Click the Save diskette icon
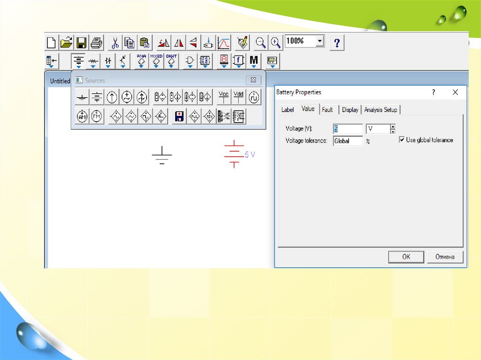This screenshot has width=481, height=360. (x=81, y=43)
